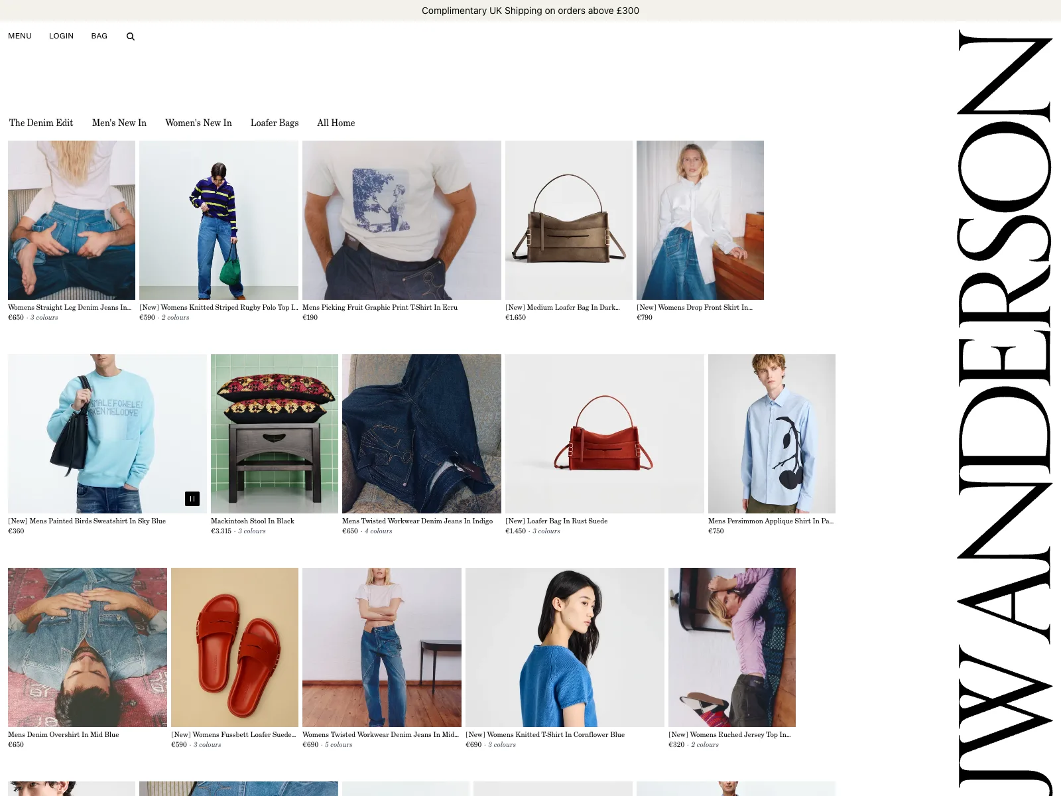This screenshot has height=796, width=1061.
Task: Click '[New] Womens Knitted T-Shirt In Cornflower Blue' title
Action: coord(545,734)
